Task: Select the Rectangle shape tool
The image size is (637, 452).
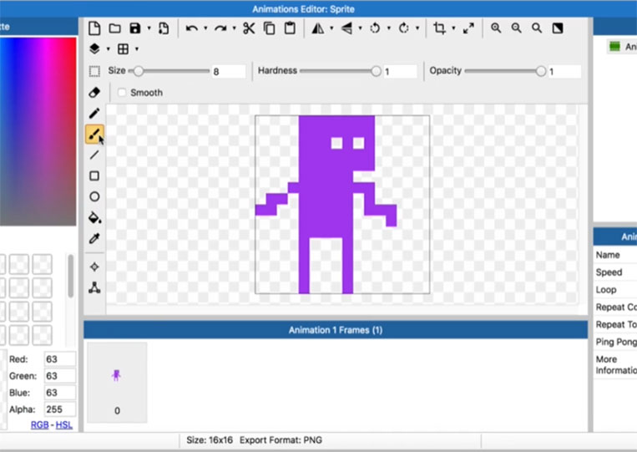Action: pos(94,175)
